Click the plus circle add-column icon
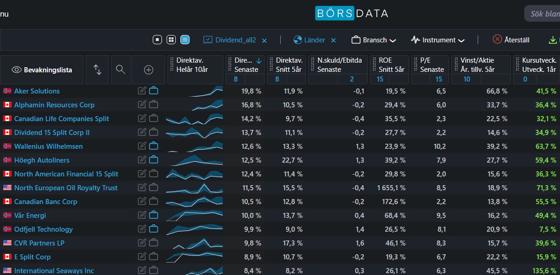Viewport: 560px width, 275px height. click(x=148, y=70)
